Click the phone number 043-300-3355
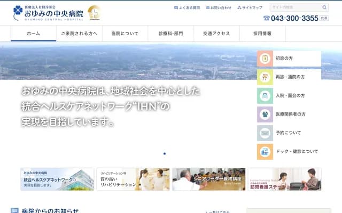This screenshot has width=342, height=213. 294,18
